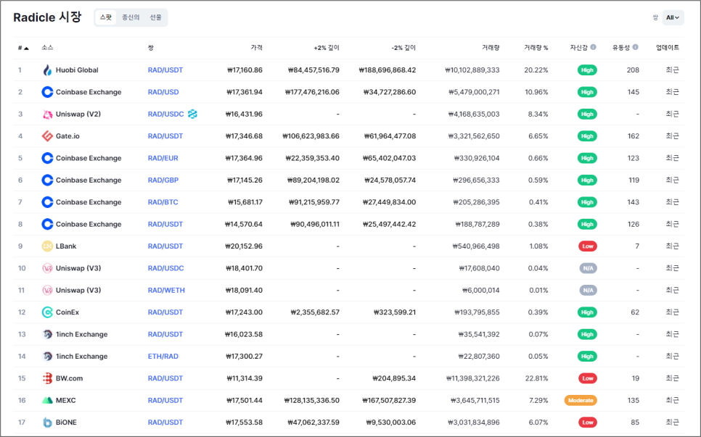Click the depth value ₩177,476,216.06
Viewport: 701px width, 437px height.
(312, 92)
